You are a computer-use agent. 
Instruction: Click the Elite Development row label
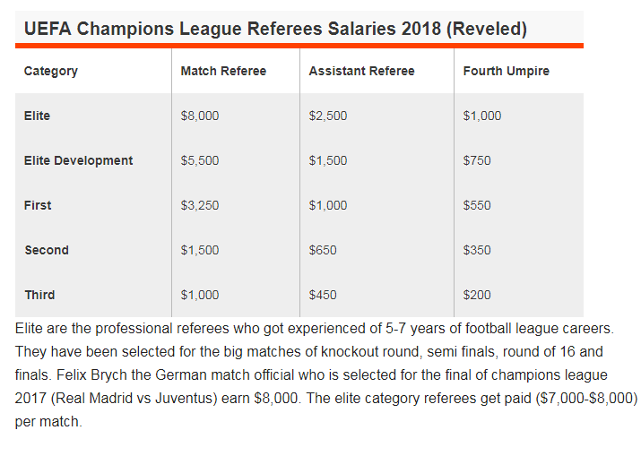(78, 160)
